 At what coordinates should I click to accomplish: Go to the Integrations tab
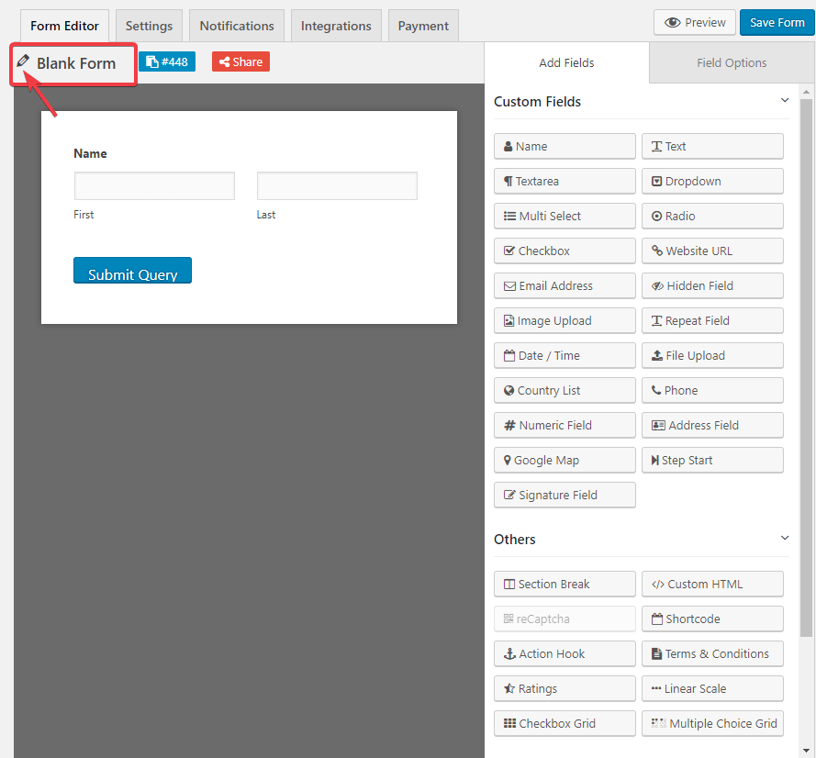[336, 26]
